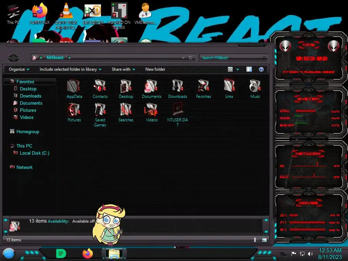The height and width of the screenshot is (261, 348).
Task: Select the Searches folder icon
Action: [126, 112]
